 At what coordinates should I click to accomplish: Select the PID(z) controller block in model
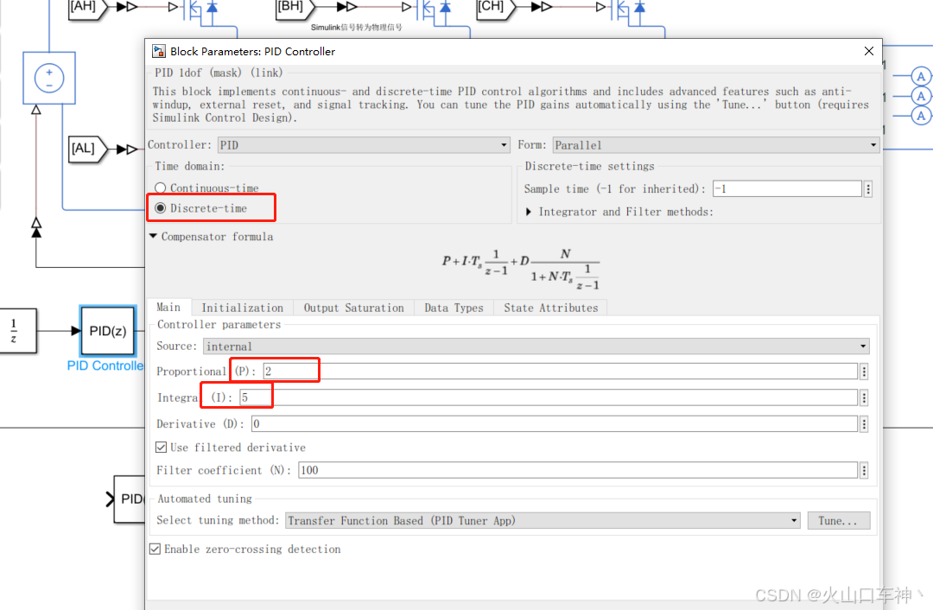coord(108,331)
